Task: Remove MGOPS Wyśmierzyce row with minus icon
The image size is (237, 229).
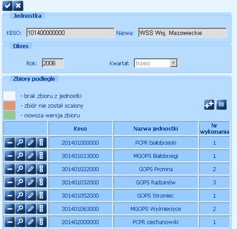Action: [9, 208]
